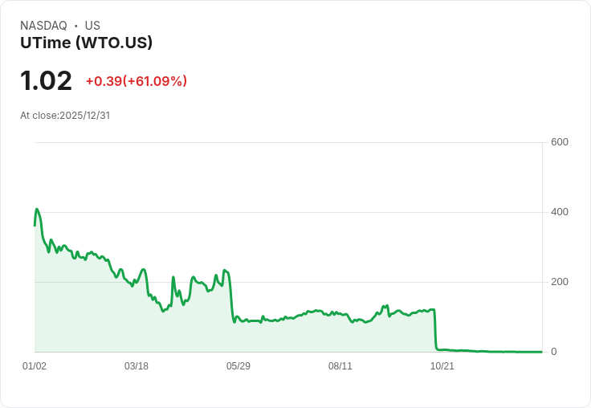
Task: Click the 400 value on y-axis
Action: click(559, 212)
